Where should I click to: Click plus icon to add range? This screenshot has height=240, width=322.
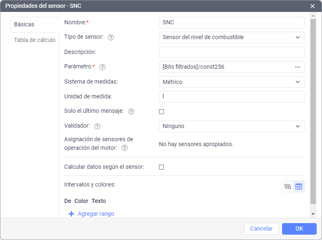pyautogui.click(x=71, y=214)
